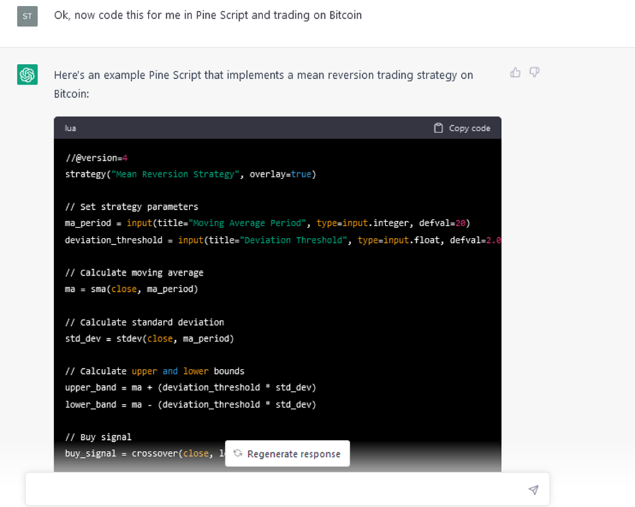Click inside the message input box
Screen dimensions: 635x507
pos(287,489)
